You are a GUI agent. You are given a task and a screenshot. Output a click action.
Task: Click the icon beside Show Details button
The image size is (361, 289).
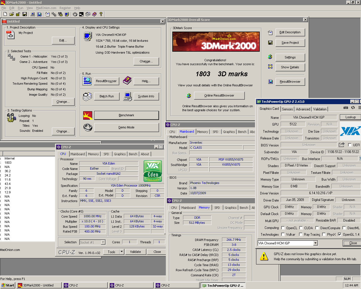coord(270,67)
